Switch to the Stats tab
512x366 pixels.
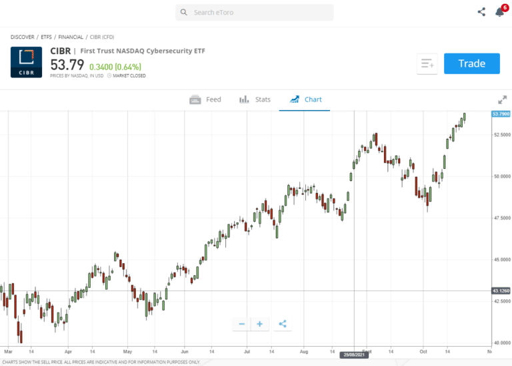coord(255,100)
